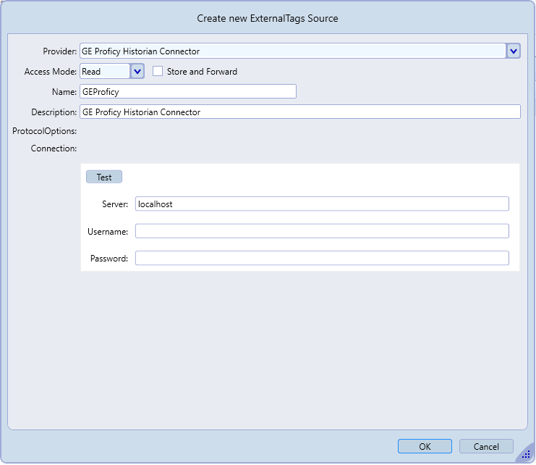Click the Access Mode 'Read' value box
This screenshot has width=536, height=465.
point(105,71)
